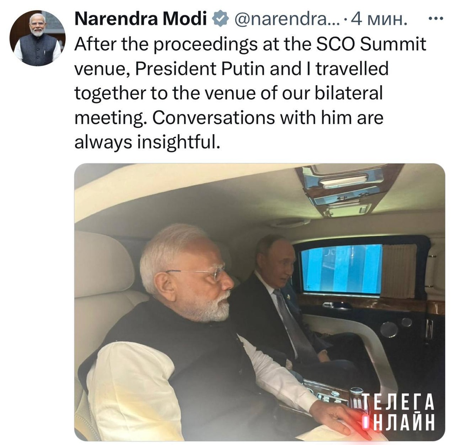The height and width of the screenshot is (445, 455).
Task: Click the @narendra... account handle
Action: coord(287,19)
